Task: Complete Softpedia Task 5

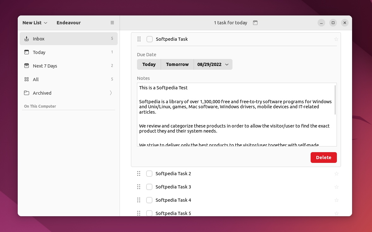Action: [149, 213]
